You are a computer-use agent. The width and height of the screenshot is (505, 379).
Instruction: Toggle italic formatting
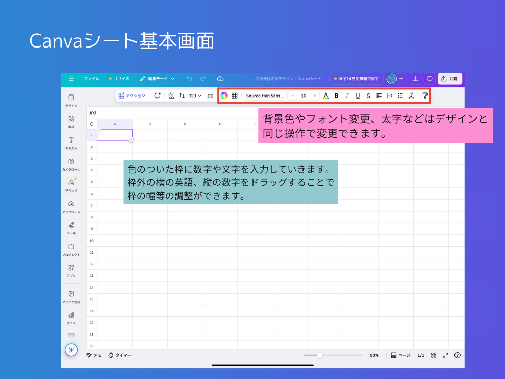click(x=347, y=96)
